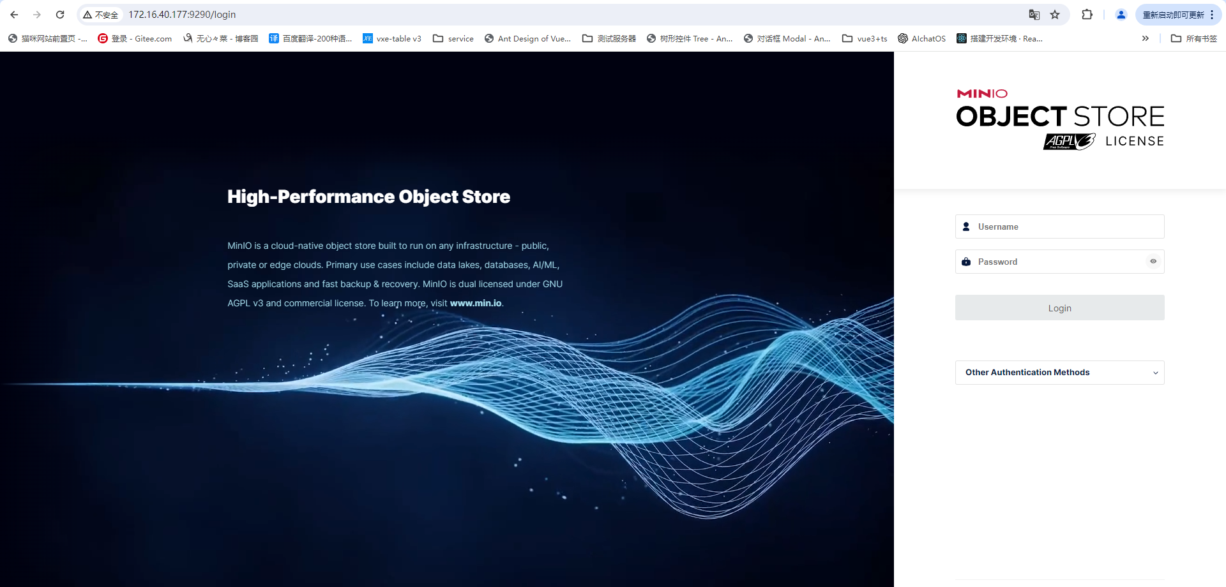This screenshot has width=1226, height=587.
Task: Bookmark this page with the star icon
Action: pos(1055,15)
